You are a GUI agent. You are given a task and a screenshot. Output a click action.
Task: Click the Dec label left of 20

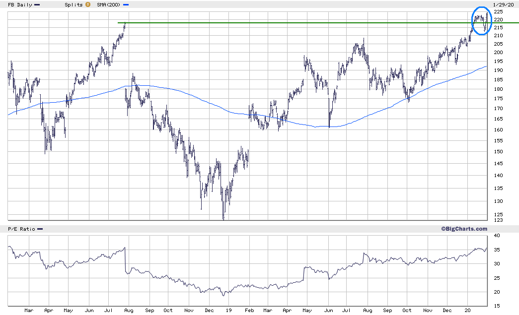(447, 311)
